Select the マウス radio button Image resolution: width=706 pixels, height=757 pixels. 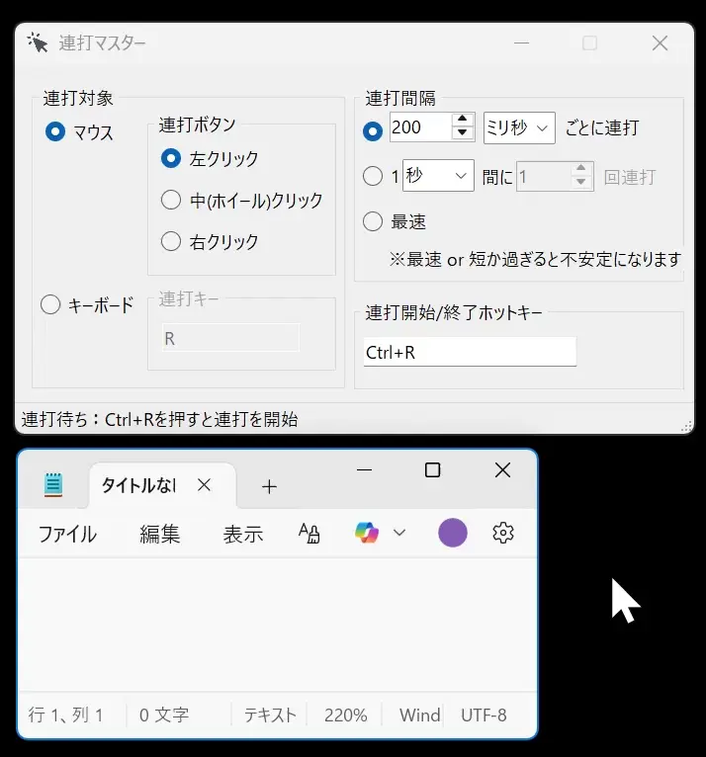(x=55, y=131)
